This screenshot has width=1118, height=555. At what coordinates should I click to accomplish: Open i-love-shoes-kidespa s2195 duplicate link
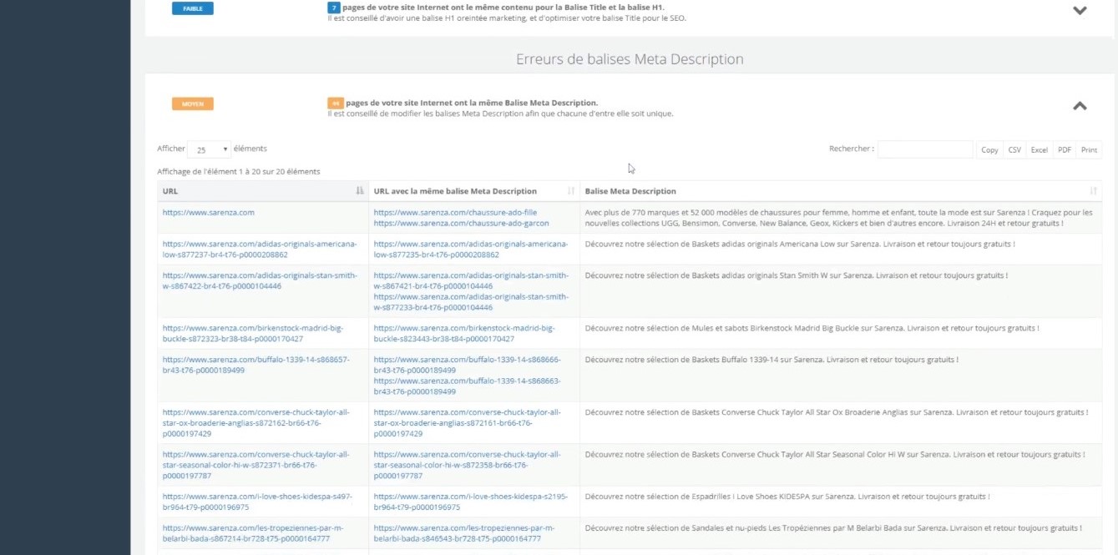click(x=470, y=502)
